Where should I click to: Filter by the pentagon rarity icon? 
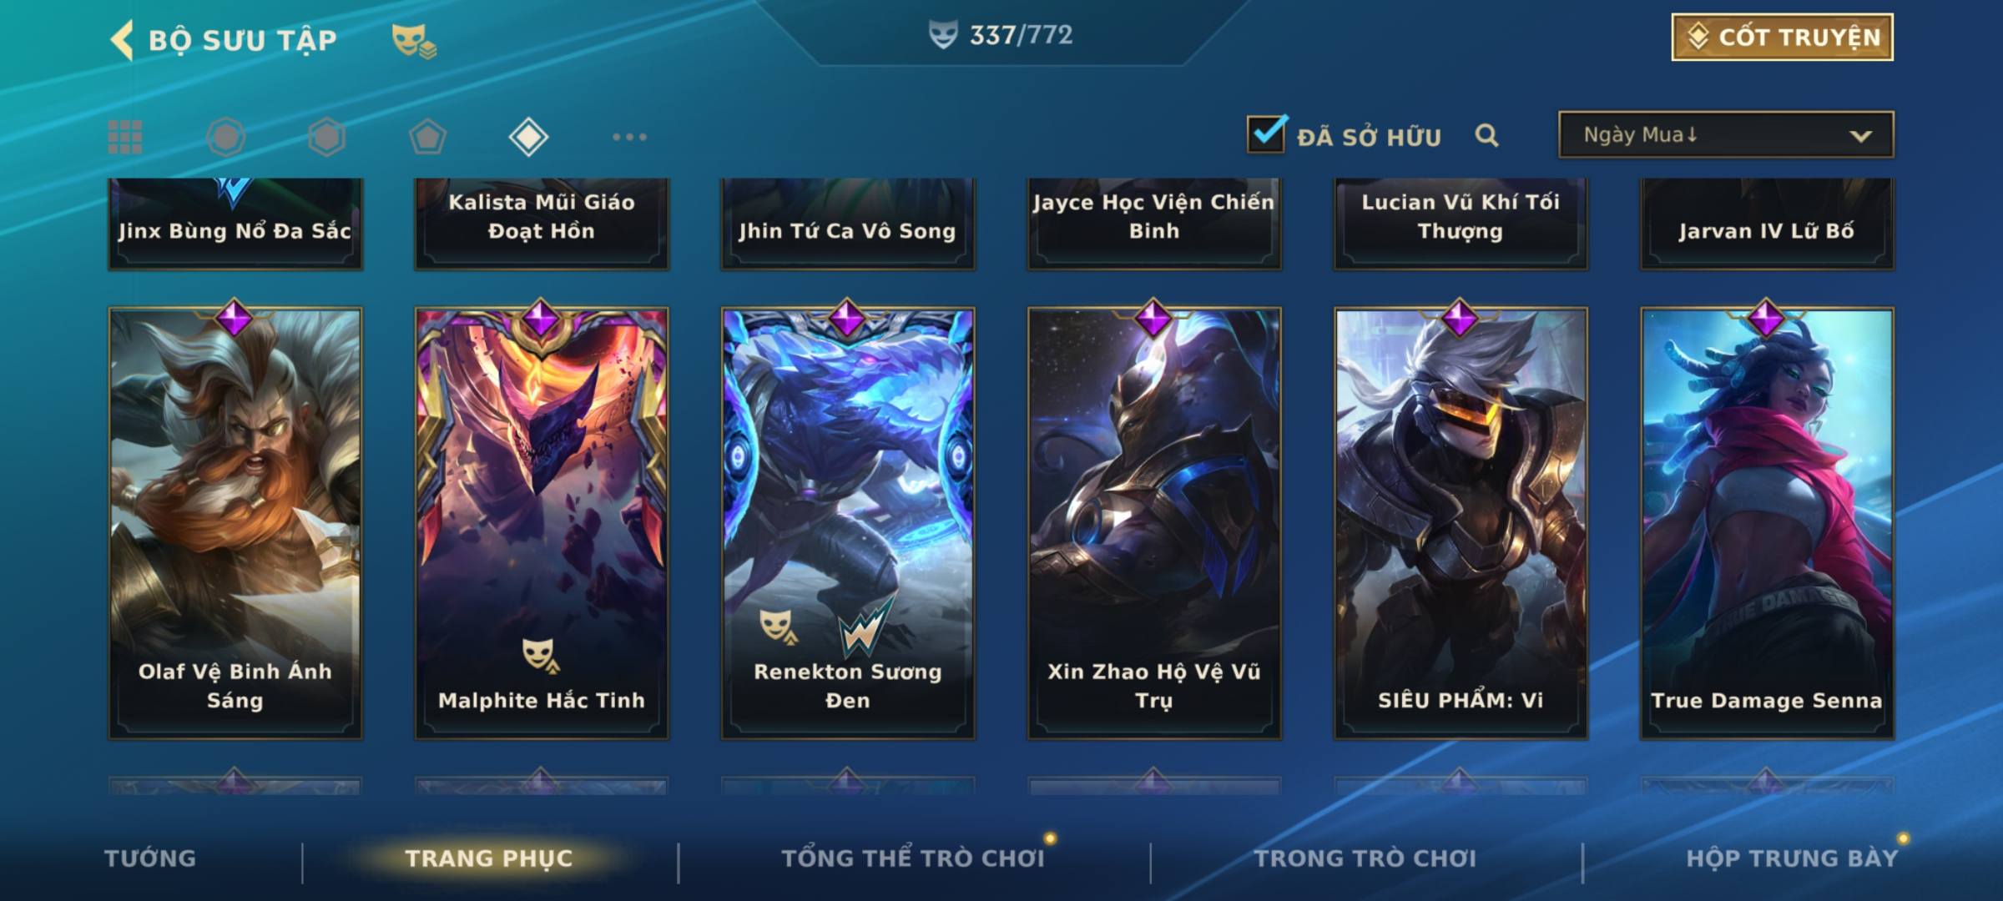427,137
